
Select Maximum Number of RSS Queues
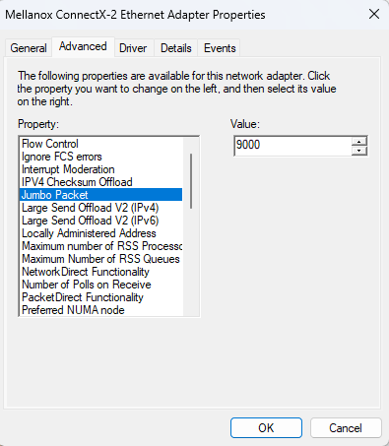100,259
